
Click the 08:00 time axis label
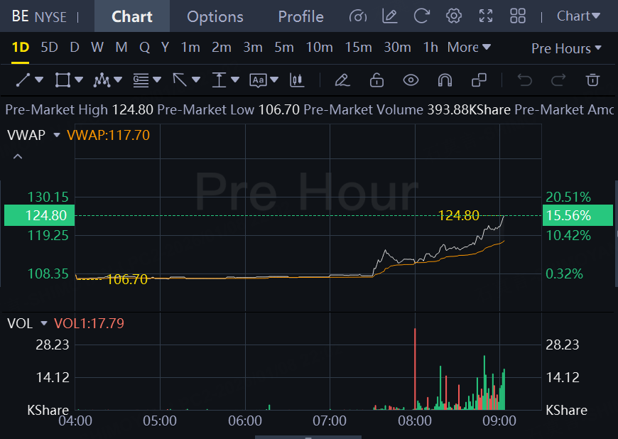[x=415, y=421]
